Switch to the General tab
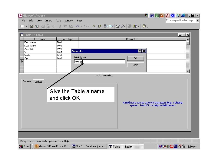 (27, 81)
